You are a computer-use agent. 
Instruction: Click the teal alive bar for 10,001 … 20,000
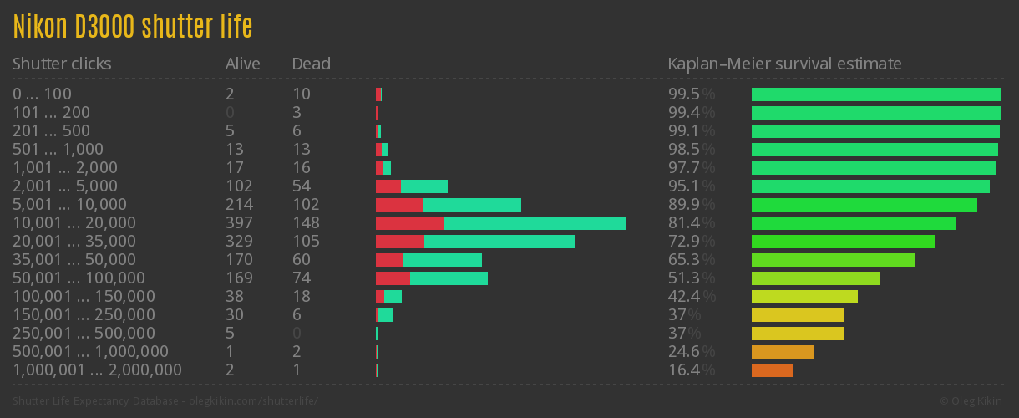535,223
